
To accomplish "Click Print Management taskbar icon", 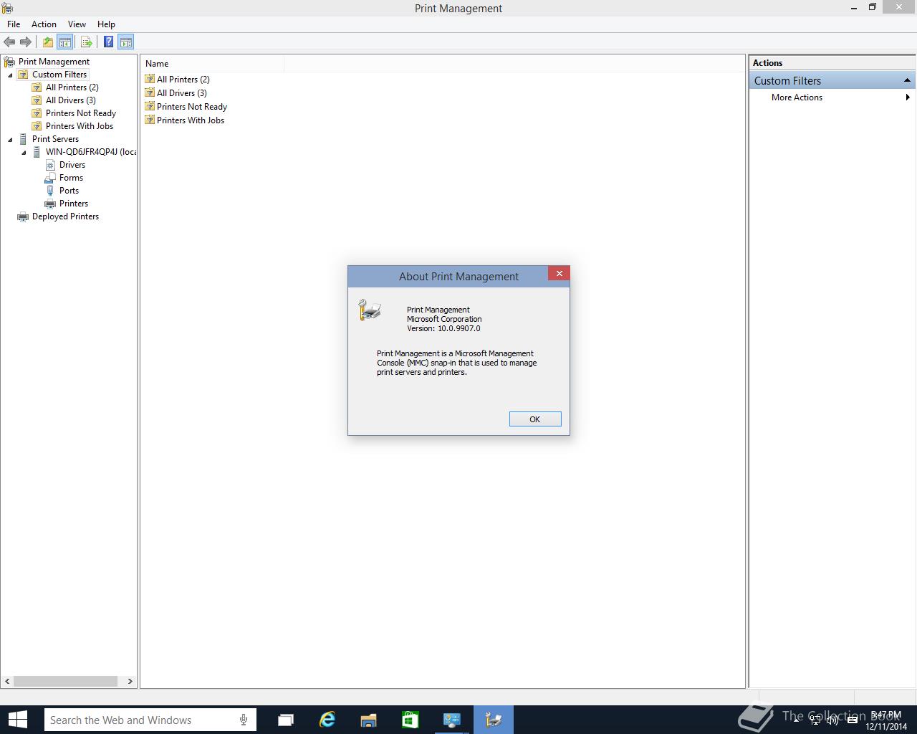I will pyautogui.click(x=494, y=720).
